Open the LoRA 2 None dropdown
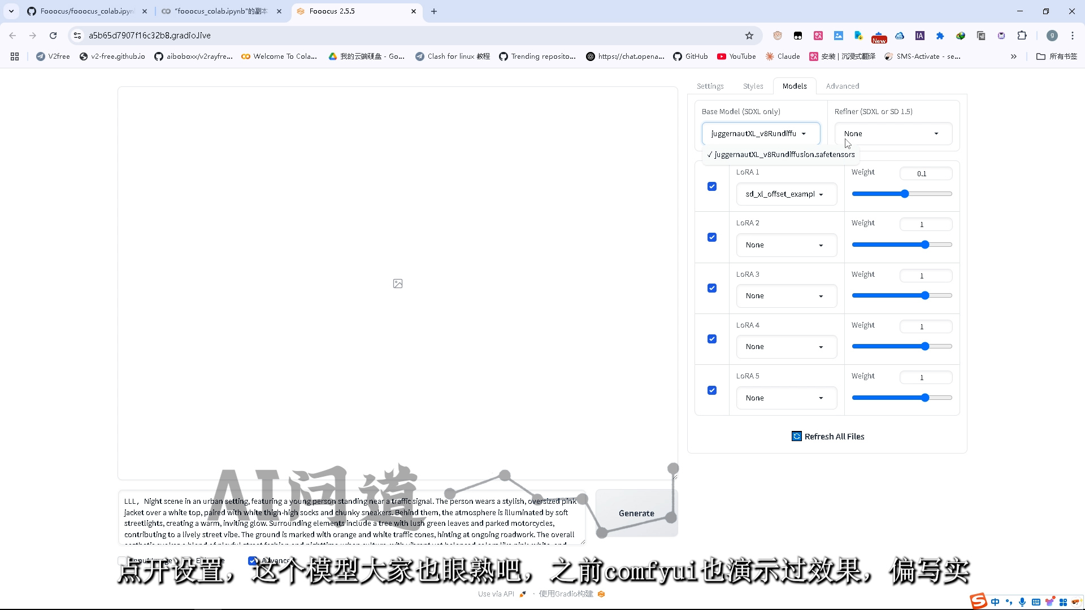Image resolution: width=1085 pixels, height=610 pixels. coord(785,245)
